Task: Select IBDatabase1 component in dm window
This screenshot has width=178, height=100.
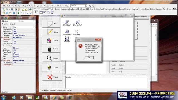Action: (67, 23)
